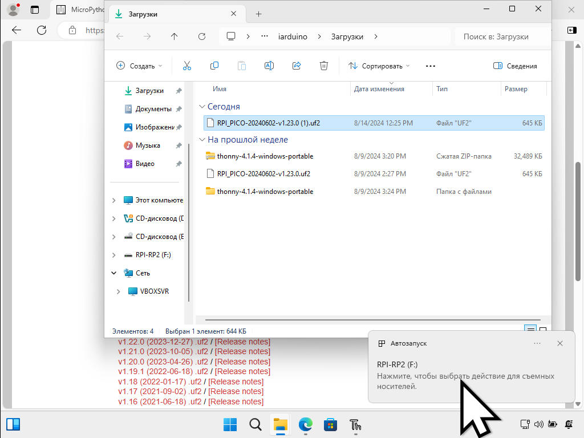This screenshot has height=438, width=584.
Task: Collapse the Сеть tree node
Action: (114, 273)
